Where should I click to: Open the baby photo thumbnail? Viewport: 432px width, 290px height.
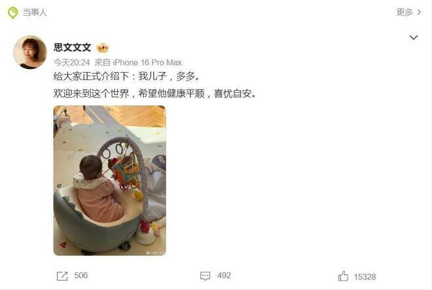tap(110, 181)
